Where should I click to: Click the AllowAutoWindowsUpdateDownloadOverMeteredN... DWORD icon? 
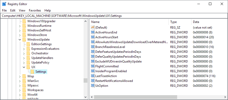pos(93,42)
